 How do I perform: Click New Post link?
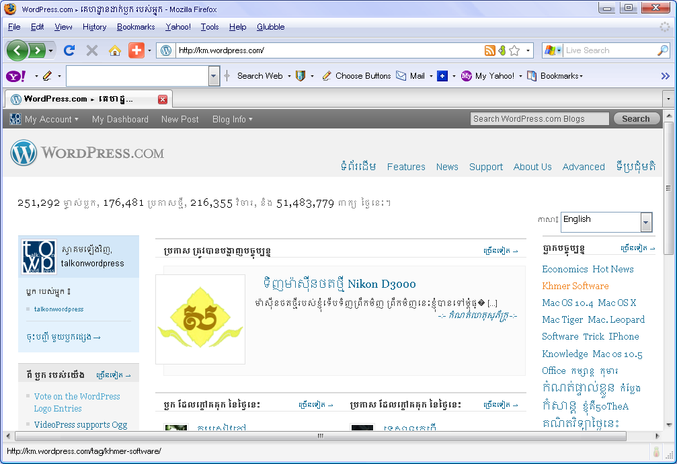pos(180,119)
